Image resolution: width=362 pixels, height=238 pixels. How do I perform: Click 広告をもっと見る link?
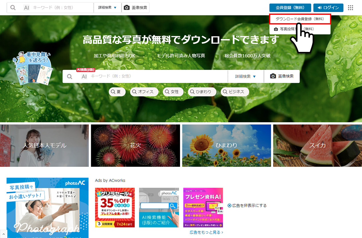206,232
